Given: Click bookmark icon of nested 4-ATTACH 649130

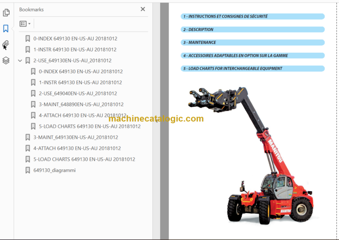Looking at the screenshot, I should click(x=33, y=115).
